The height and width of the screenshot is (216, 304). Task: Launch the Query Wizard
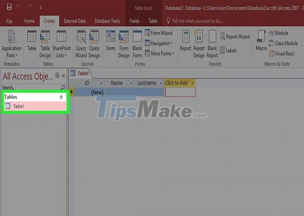pos(81,44)
